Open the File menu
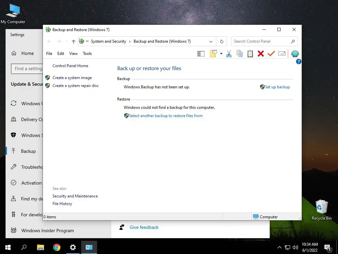 pos(49,54)
